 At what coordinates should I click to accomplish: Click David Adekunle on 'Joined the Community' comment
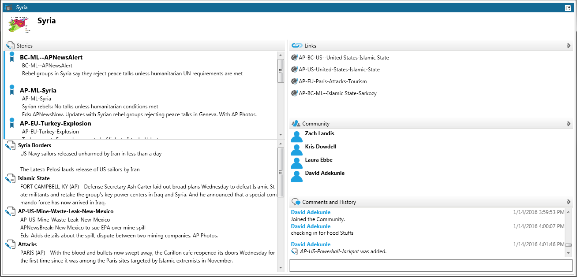311,212
